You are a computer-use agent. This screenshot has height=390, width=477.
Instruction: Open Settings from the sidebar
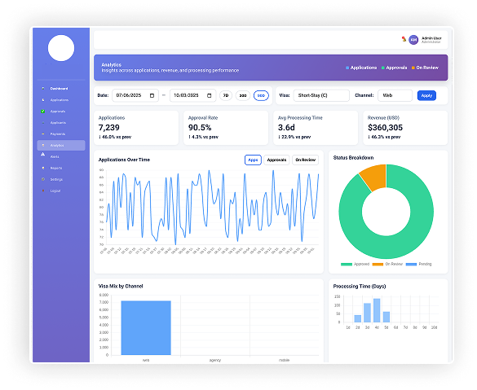[61, 179]
